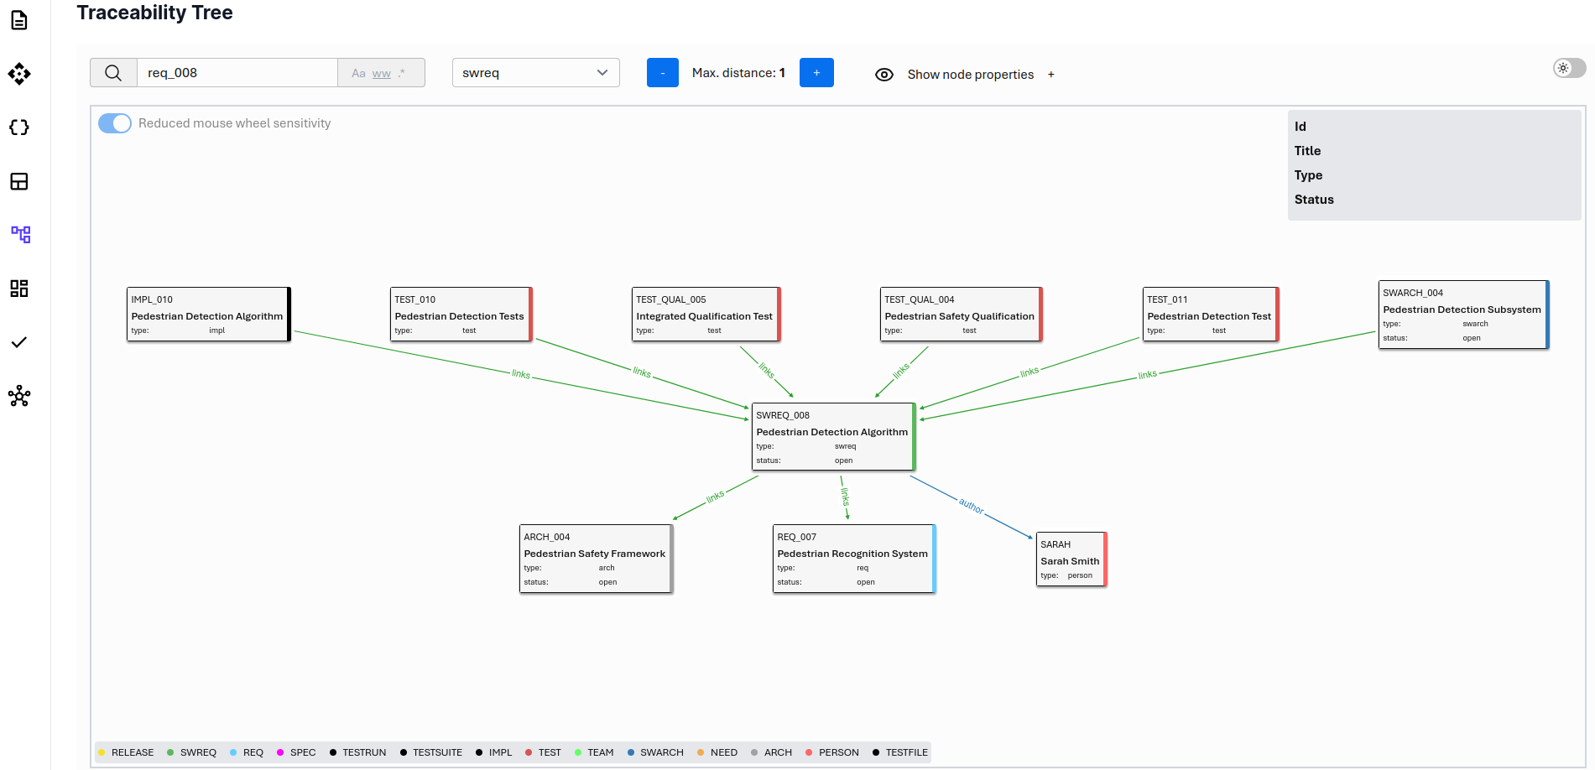Open the dashboard grid icon in sidebar
This screenshot has height=770, width=1595.
click(x=19, y=289)
